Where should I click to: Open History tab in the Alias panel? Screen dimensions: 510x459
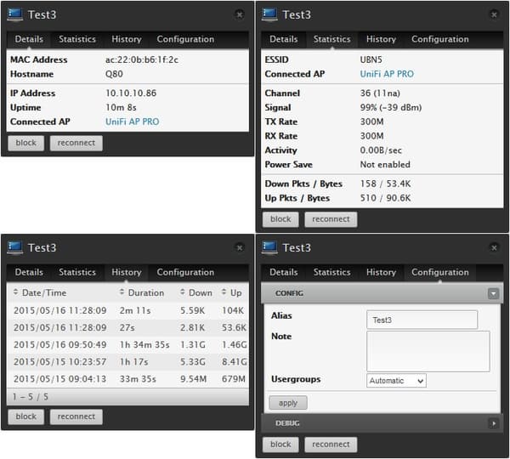381,272
